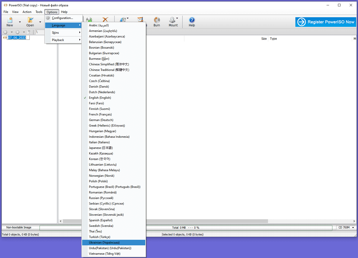
Task: Select Urdu(Pakistan) language
Action: pyautogui.click(x=114, y=248)
